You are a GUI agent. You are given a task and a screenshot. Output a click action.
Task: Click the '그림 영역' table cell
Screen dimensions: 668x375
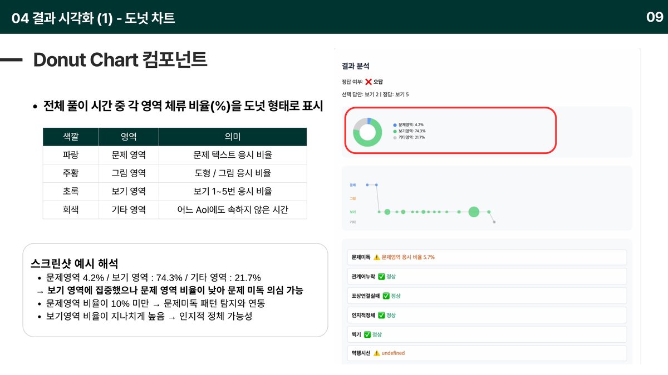click(x=129, y=173)
